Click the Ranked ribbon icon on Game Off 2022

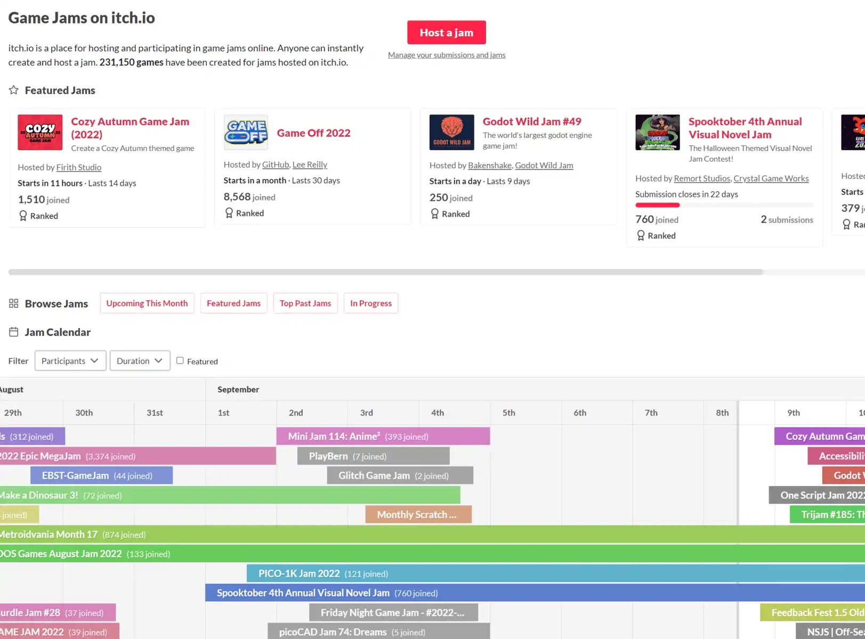tap(229, 213)
